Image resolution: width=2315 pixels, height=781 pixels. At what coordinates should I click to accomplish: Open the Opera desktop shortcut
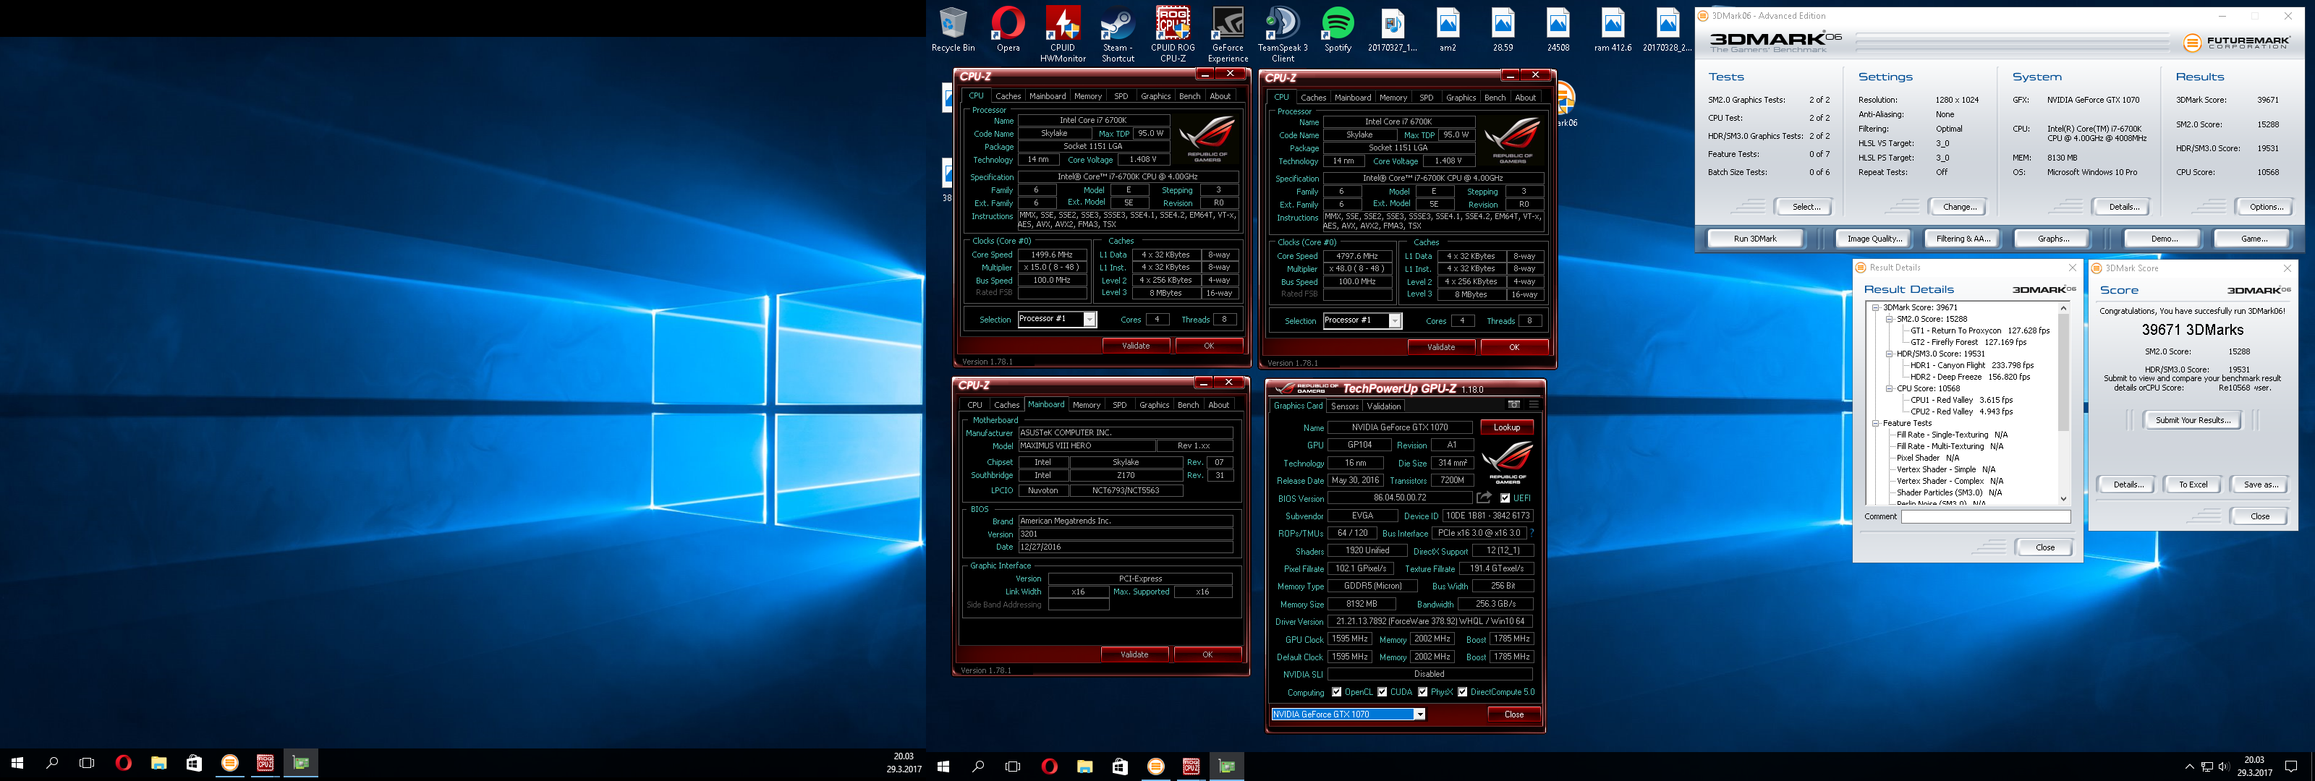coord(1008,30)
